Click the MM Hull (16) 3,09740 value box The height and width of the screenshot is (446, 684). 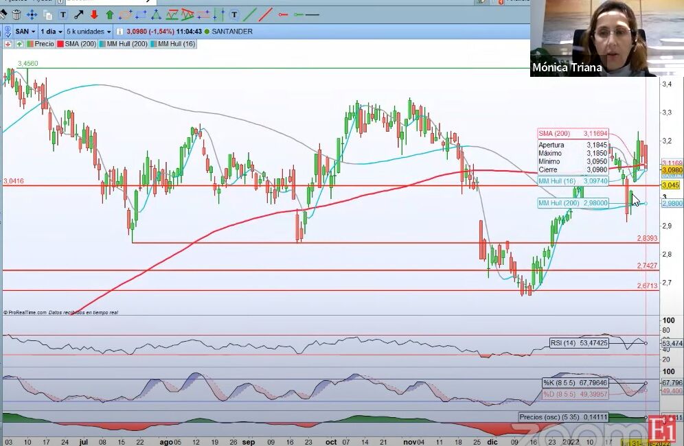click(573, 181)
